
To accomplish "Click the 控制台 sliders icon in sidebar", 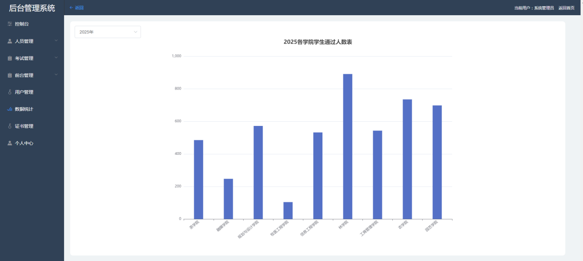I will coord(10,24).
